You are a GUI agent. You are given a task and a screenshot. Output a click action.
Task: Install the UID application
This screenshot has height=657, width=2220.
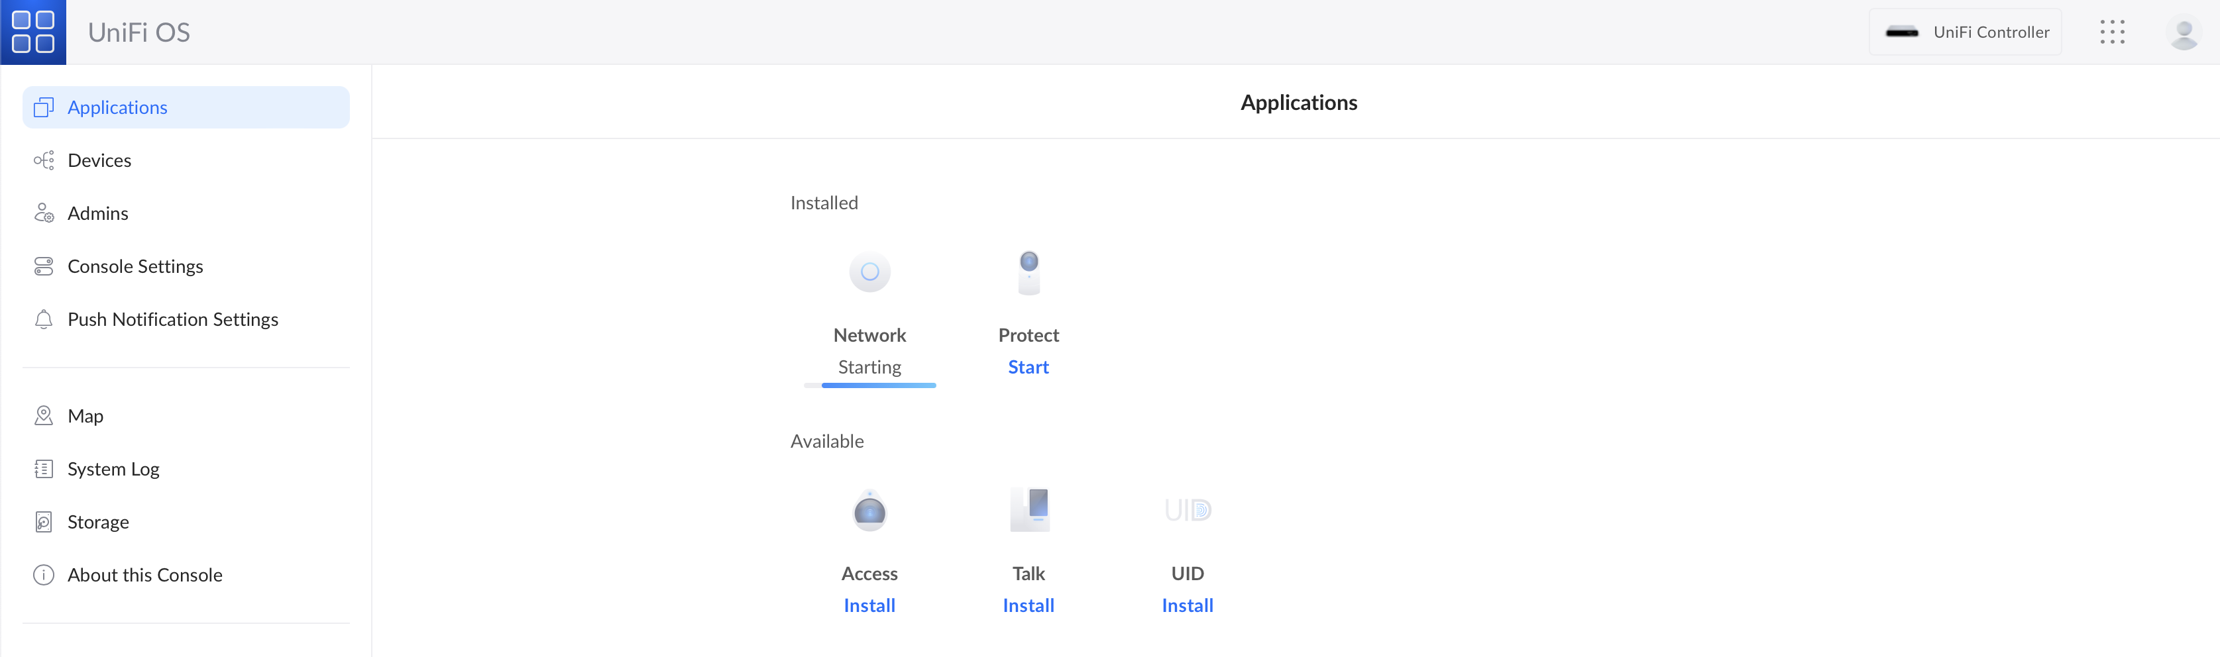tap(1187, 605)
